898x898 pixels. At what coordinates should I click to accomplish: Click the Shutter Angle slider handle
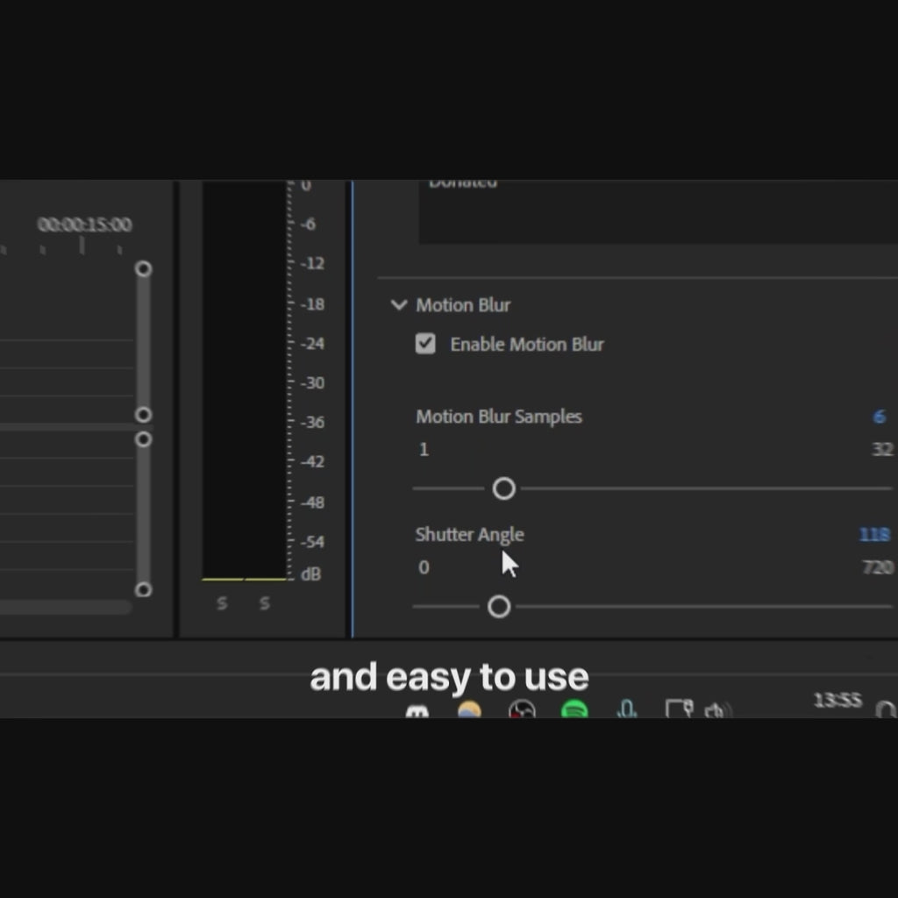[x=499, y=606]
